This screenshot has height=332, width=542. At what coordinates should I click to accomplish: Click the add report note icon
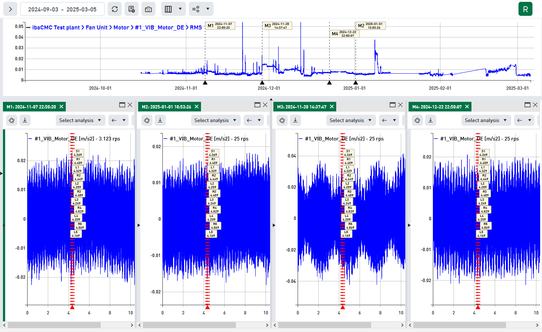[x=132, y=9]
